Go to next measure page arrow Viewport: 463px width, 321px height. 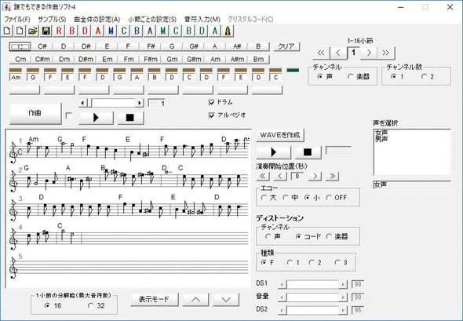pos(369,53)
